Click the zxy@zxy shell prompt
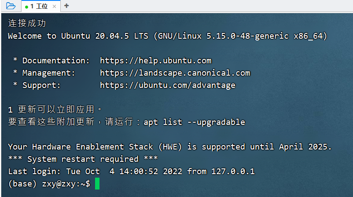 66,184
